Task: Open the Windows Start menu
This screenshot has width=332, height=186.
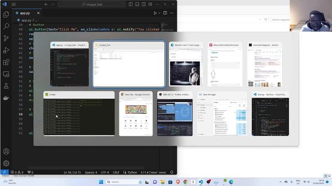Action: tap(101, 182)
